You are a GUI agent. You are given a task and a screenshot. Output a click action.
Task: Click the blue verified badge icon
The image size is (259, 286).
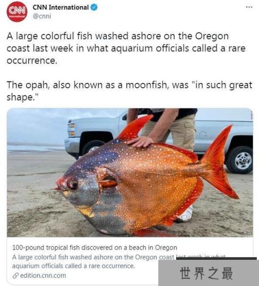tap(94, 7)
